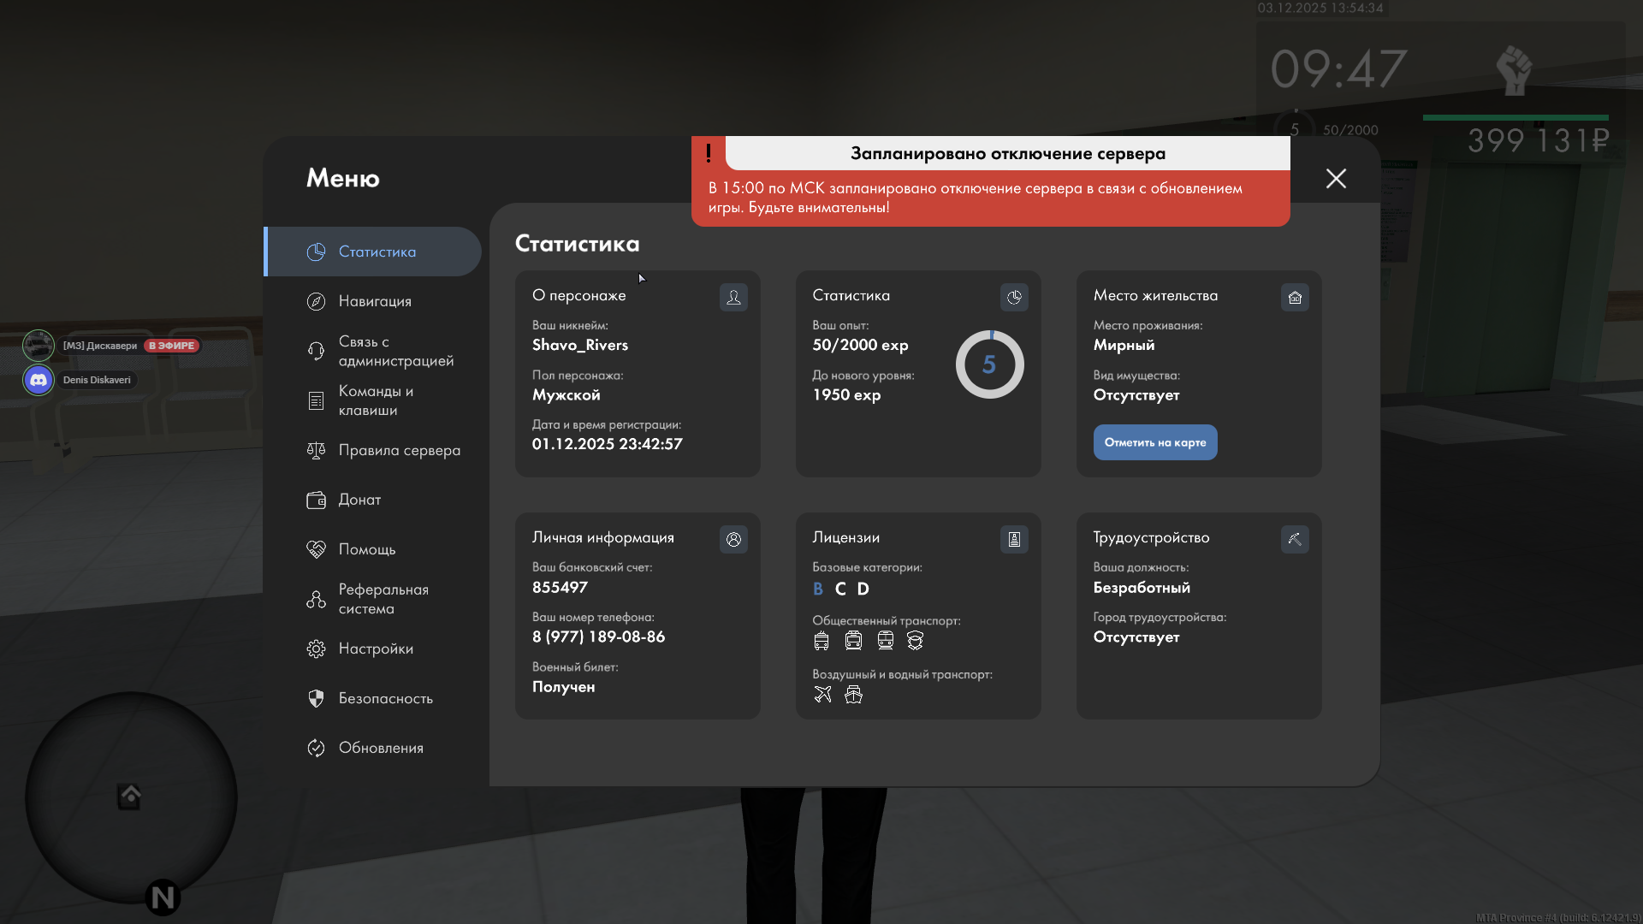The image size is (1643, 924).
Task: Select Правила сервера in sidebar
Action: 399,450
